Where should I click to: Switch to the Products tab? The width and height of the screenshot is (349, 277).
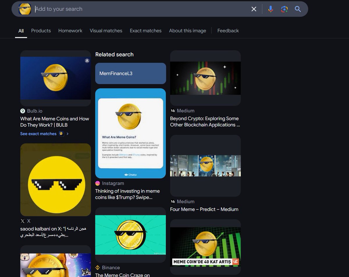[41, 30]
